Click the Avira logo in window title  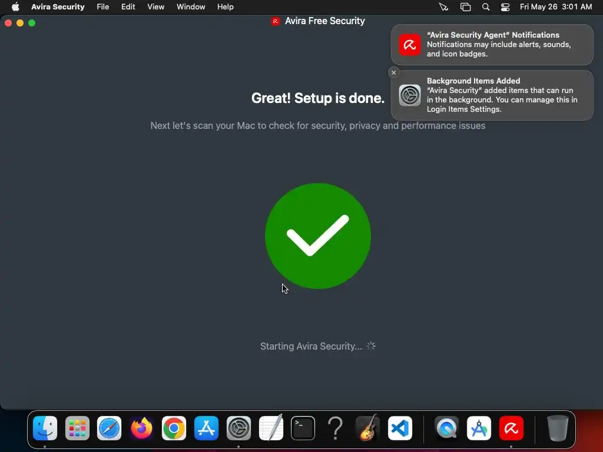click(276, 22)
